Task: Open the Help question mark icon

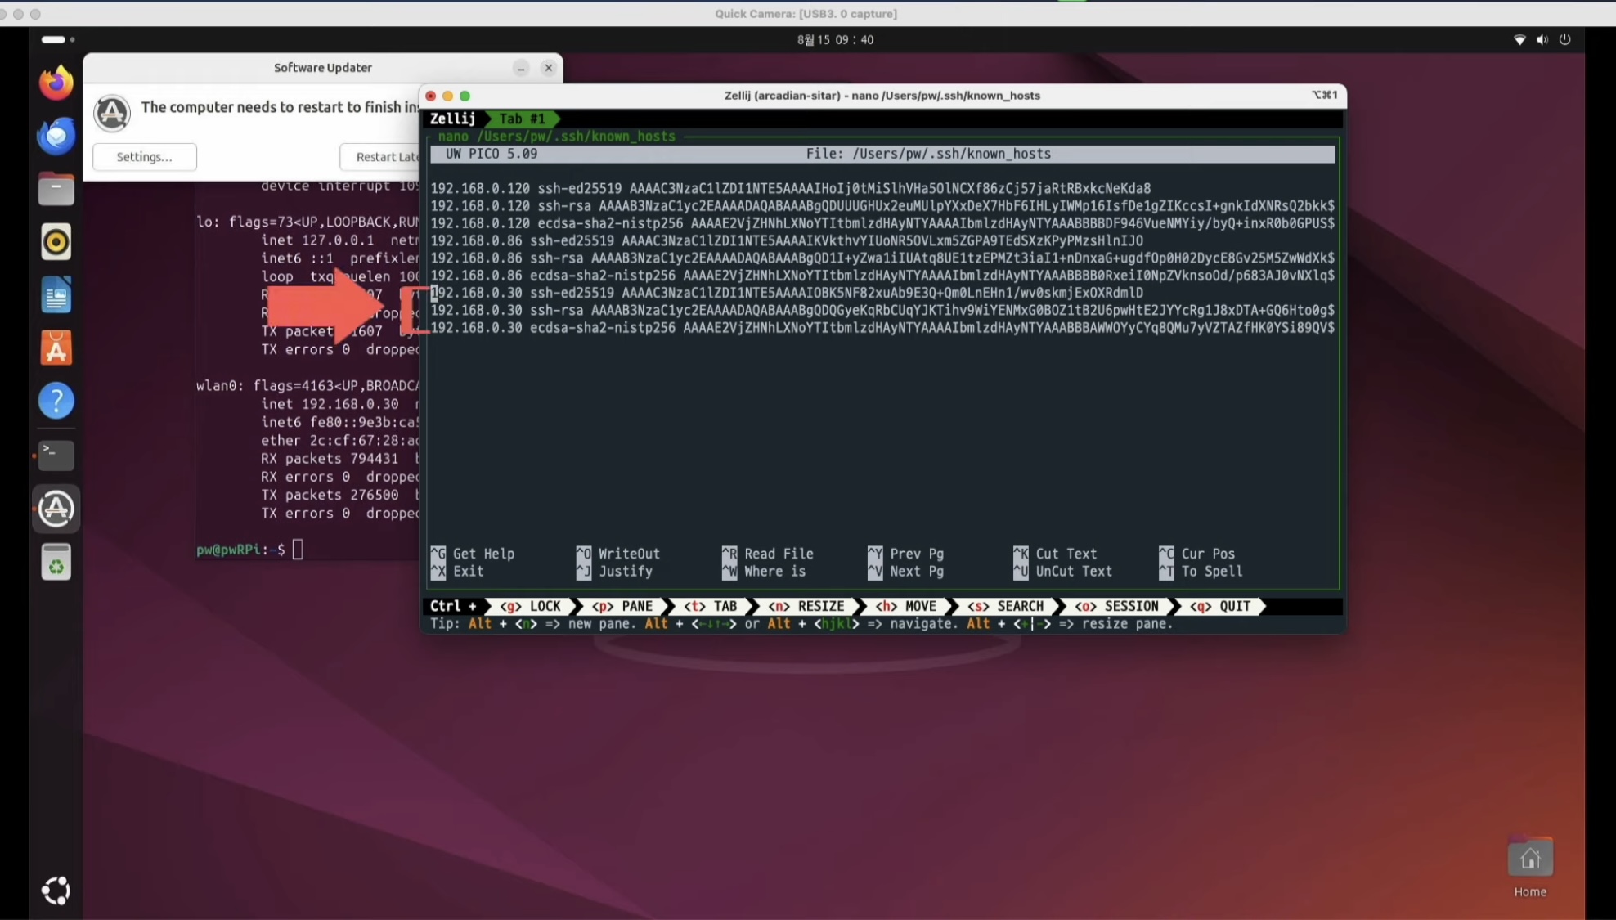Action: click(56, 402)
